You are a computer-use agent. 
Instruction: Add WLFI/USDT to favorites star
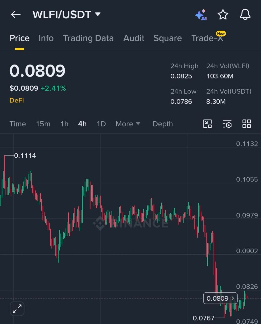[223, 15]
